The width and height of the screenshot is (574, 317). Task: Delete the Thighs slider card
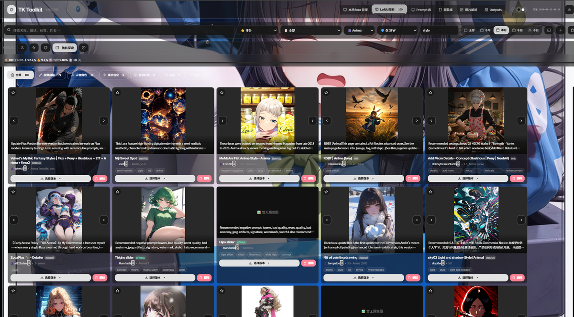pos(204,277)
